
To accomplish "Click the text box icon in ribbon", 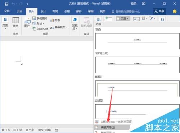I will (x=136, y=19).
